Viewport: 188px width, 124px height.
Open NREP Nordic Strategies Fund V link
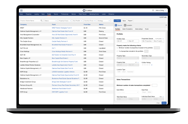click(62, 28)
